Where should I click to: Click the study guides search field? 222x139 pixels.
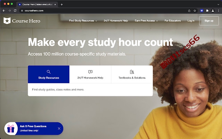click(x=90, y=90)
